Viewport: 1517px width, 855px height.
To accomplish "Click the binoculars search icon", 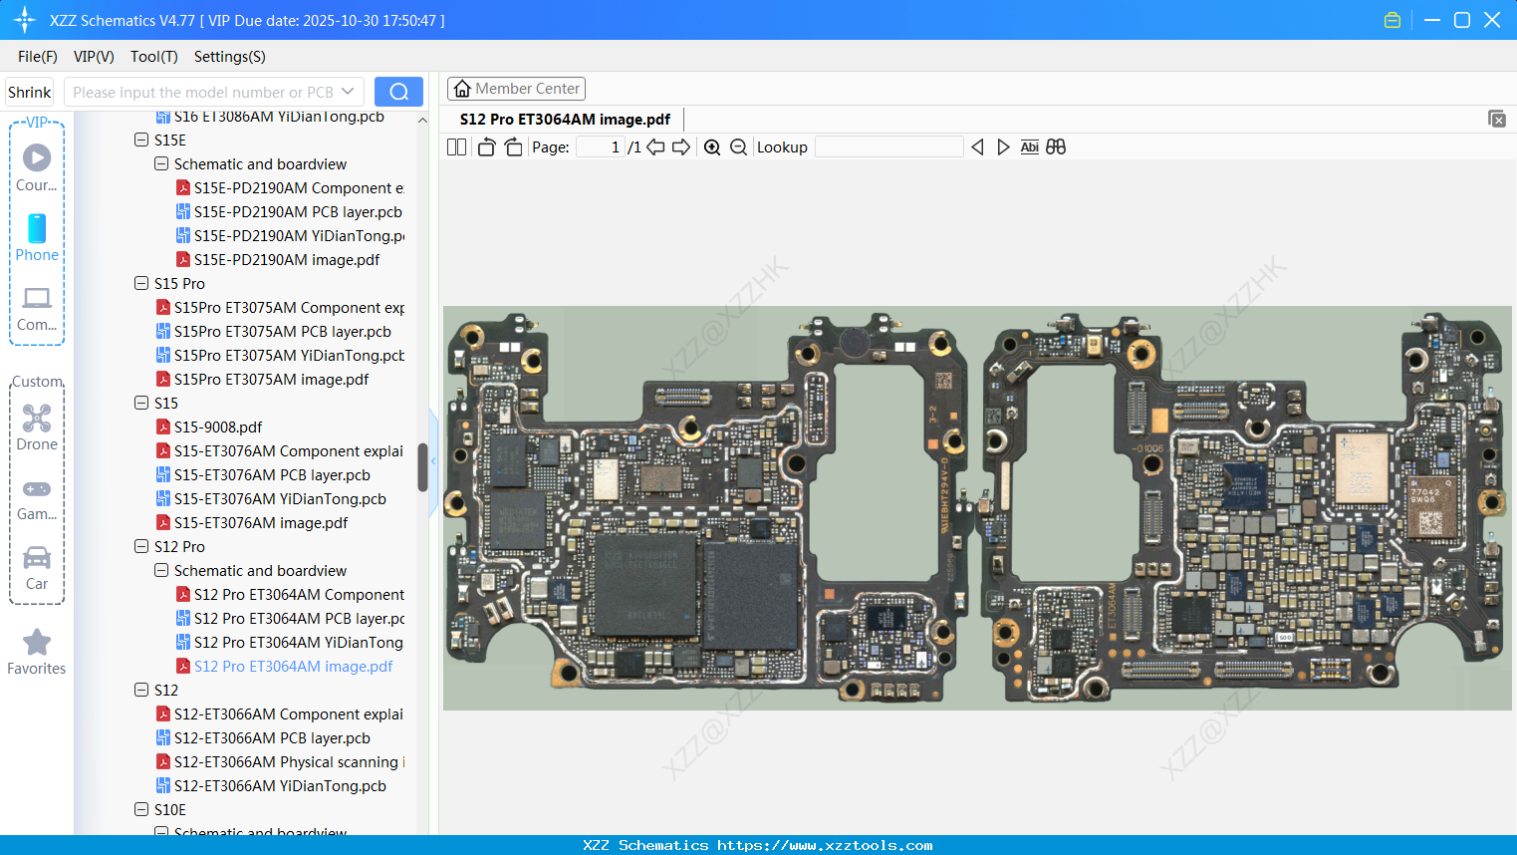I will (x=1056, y=147).
